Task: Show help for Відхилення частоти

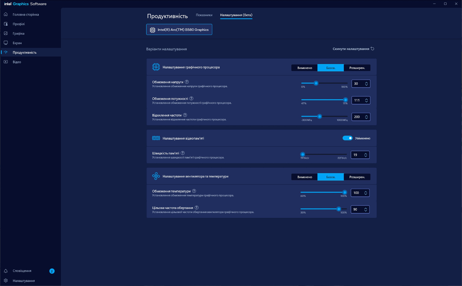Action: tap(185, 115)
